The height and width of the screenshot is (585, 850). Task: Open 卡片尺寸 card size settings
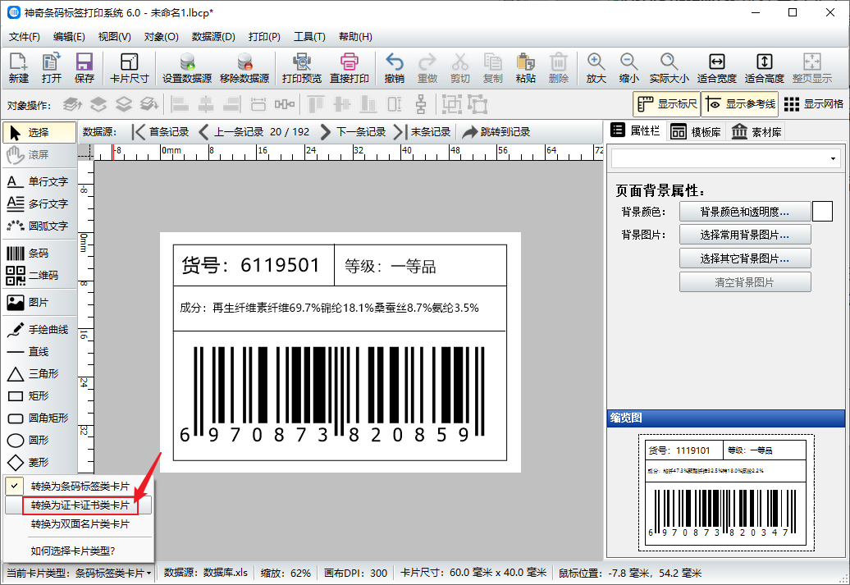(129, 68)
